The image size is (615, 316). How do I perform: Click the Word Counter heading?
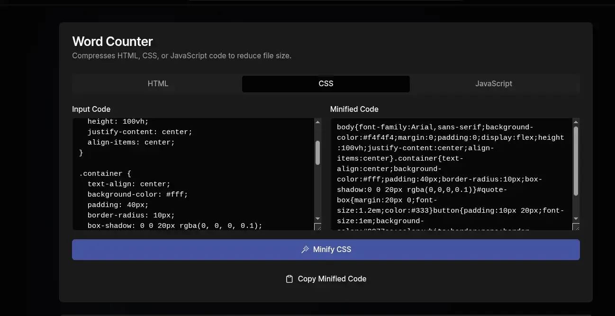[x=112, y=41]
